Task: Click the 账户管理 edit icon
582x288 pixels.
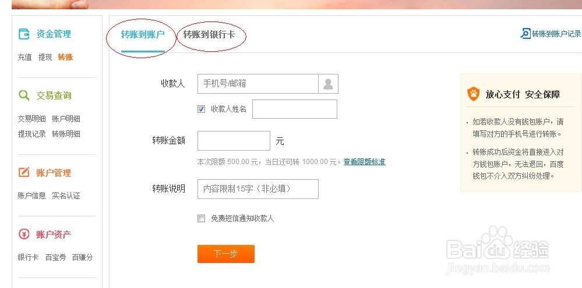Action: 24,172
